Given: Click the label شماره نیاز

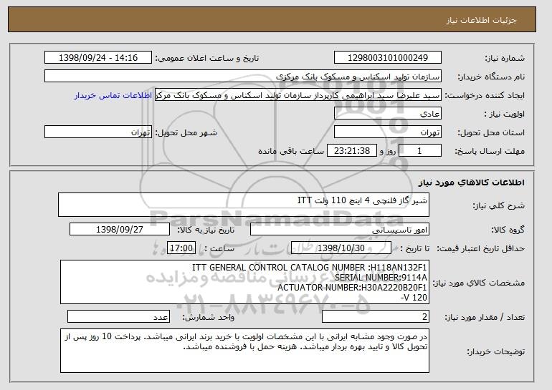Looking at the screenshot, I should tap(505, 59).
